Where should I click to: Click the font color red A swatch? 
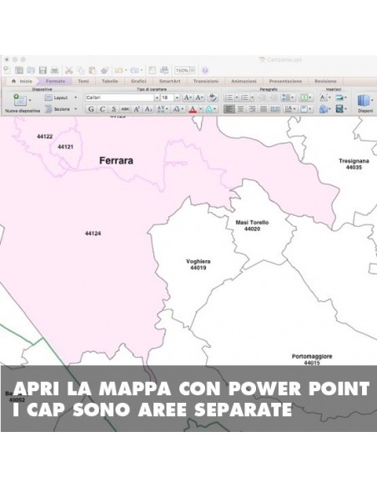click(x=193, y=108)
